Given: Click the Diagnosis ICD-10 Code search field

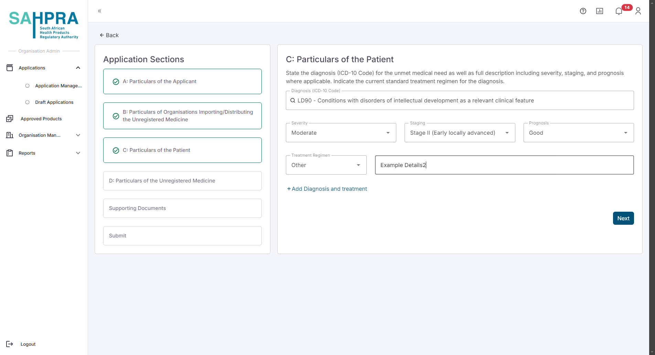Looking at the screenshot, I should (459, 100).
